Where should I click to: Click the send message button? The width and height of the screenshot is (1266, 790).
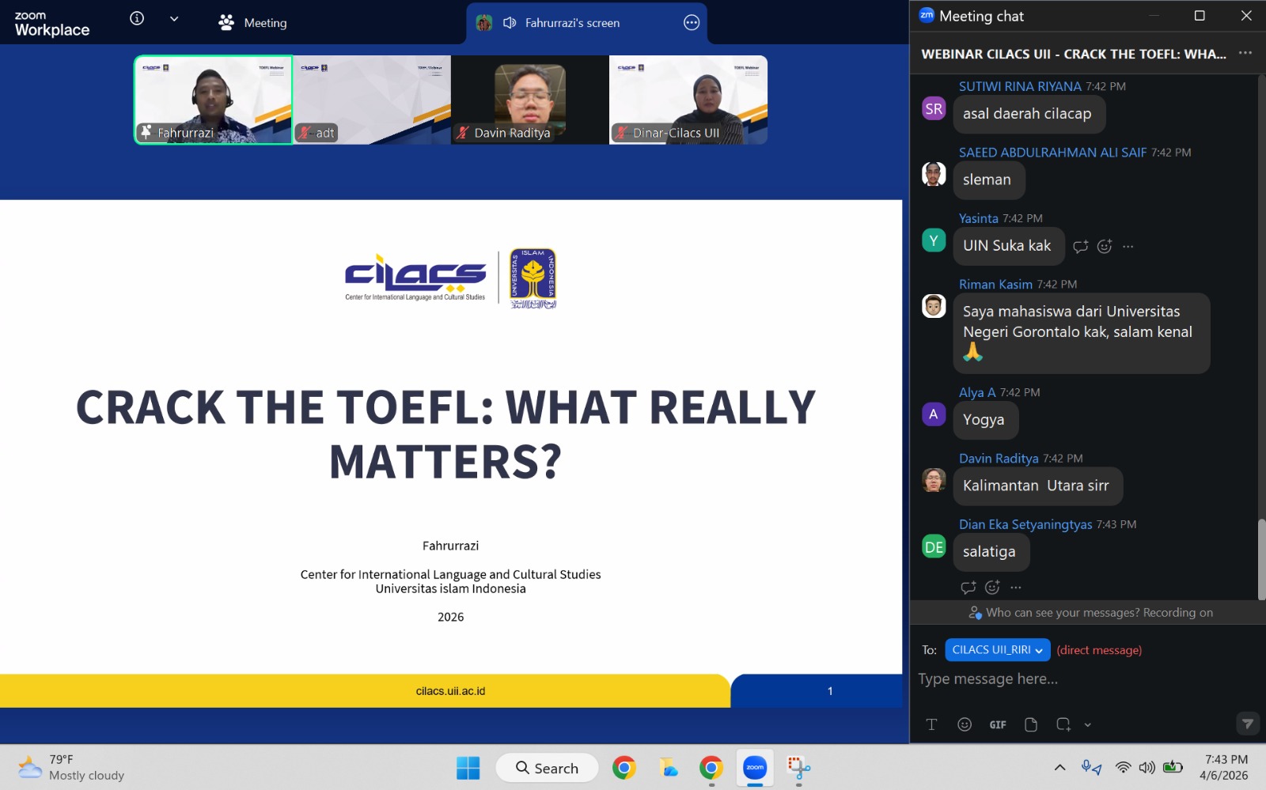1247,724
